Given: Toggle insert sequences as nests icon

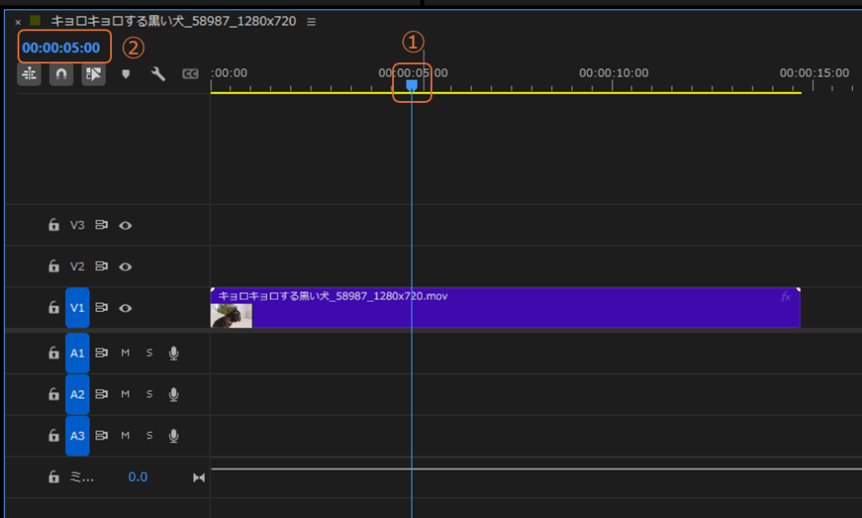Looking at the screenshot, I should click(29, 74).
